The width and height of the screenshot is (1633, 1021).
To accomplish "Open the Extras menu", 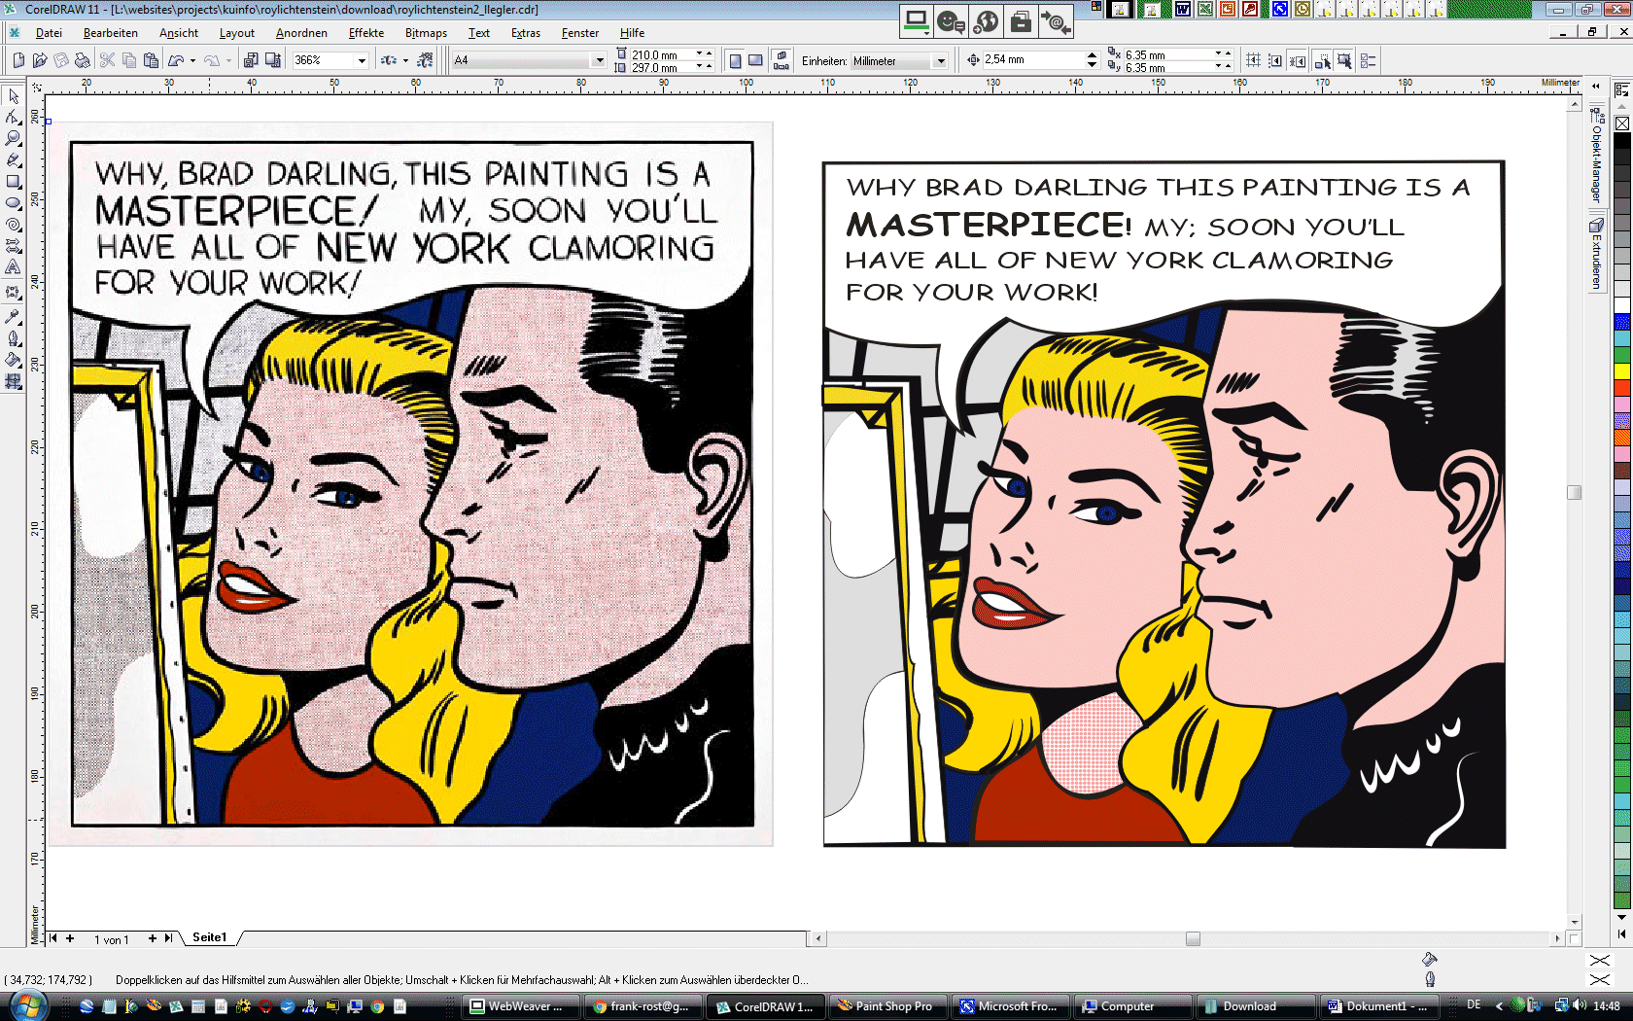I will [526, 33].
